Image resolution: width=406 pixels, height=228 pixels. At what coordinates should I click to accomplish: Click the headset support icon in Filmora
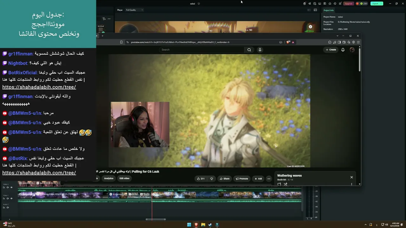[x=335, y=3]
